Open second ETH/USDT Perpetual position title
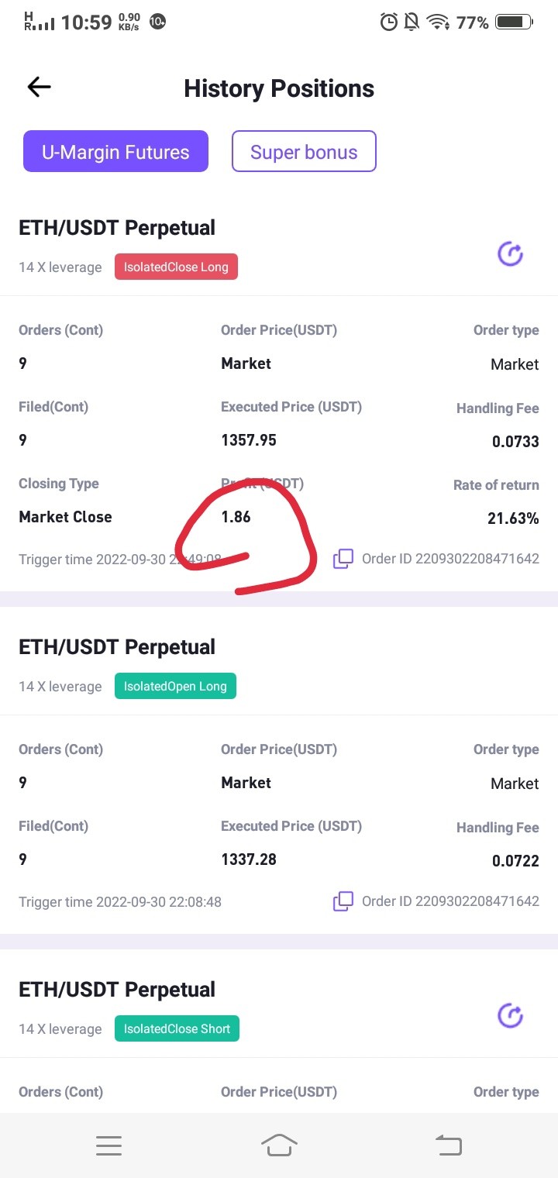The image size is (558, 1178). click(117, 647)
